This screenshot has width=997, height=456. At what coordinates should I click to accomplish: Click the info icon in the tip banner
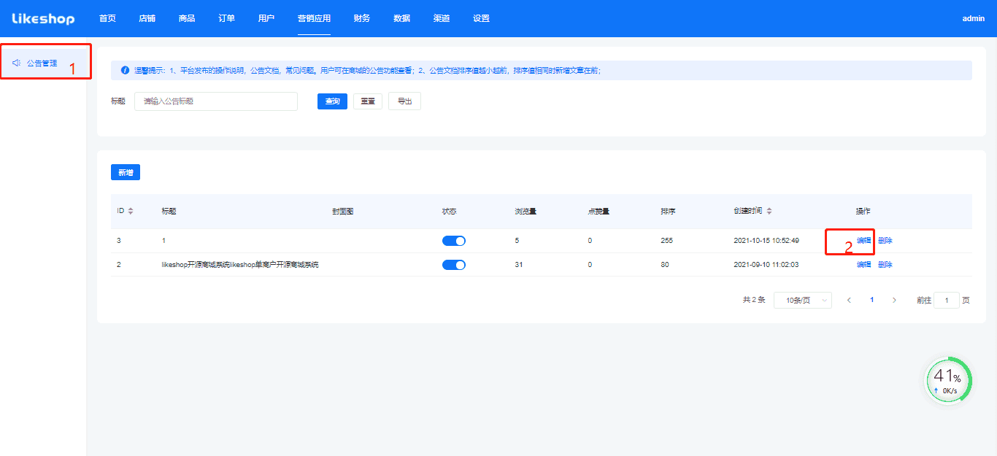click(x=125, y=71)
